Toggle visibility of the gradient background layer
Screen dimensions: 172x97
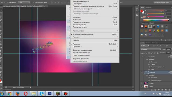click(x=142, y=83)
